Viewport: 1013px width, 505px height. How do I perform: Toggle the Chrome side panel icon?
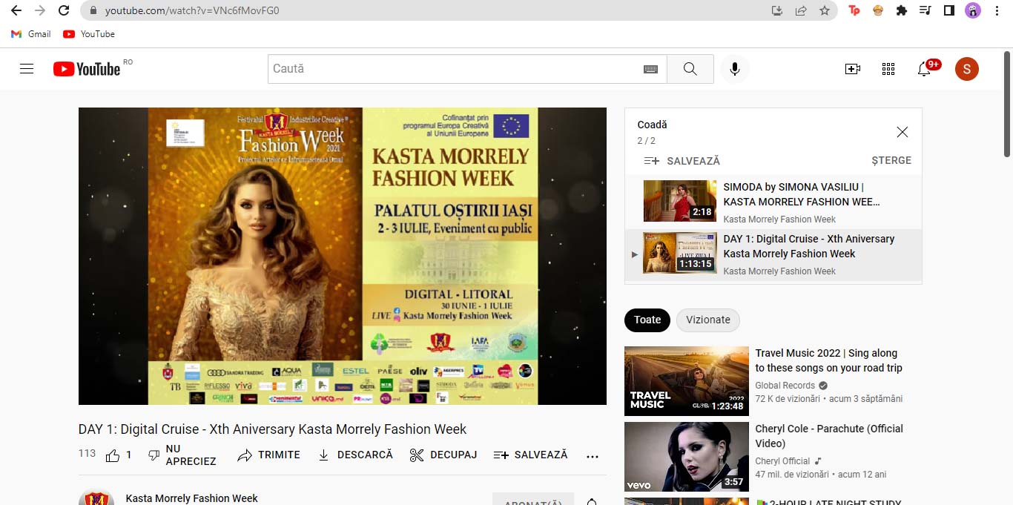coord(948,10)
